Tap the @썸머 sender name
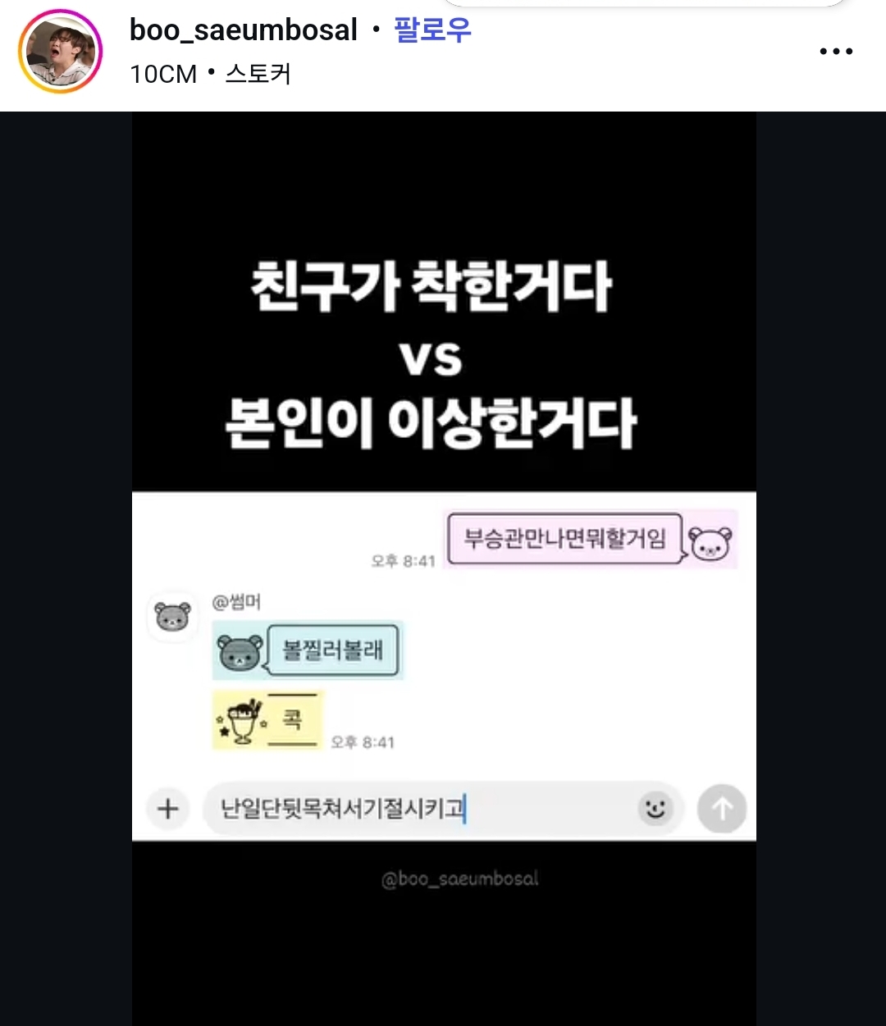Viewport: 886px width, 1026px height. [x=236, y=603]
